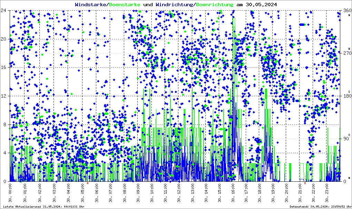The height and width of the screenshot is (209, 352).
Task: Click the green "Boenstarke" title word
Action: point(125,4)
